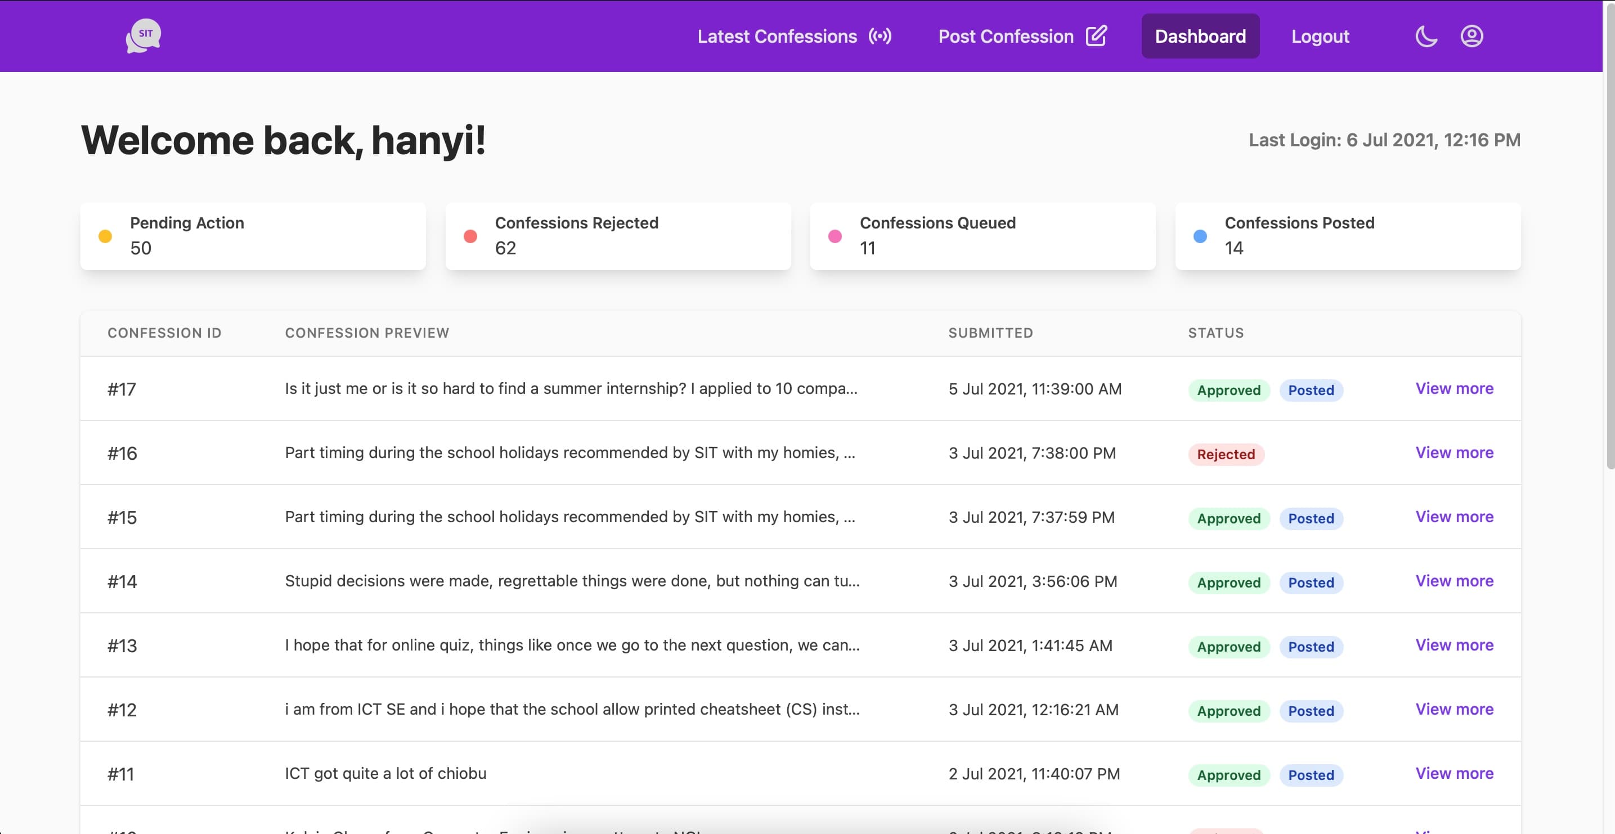Viewport: 1615px width, 834px height.
Task: Click the SIT chat bubble logo
Action: [x=143, y=36]
